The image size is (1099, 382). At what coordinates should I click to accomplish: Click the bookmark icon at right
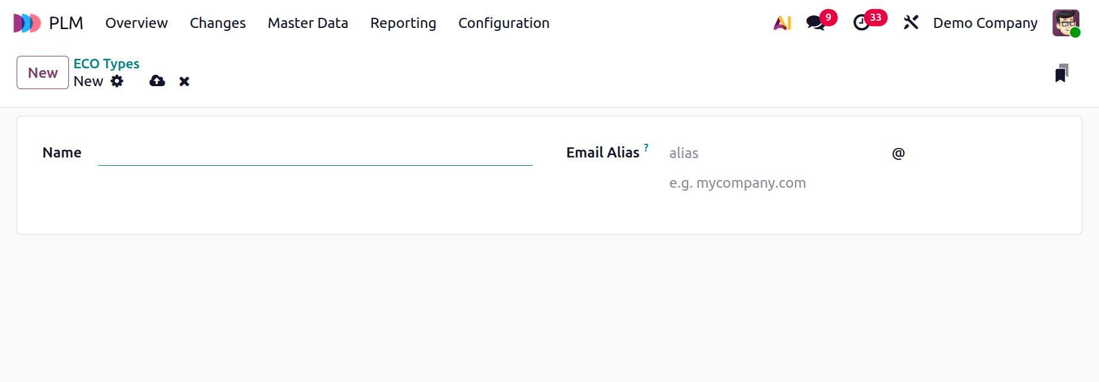(1062, 73)
